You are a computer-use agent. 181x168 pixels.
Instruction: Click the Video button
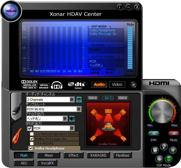click(x=117, y=84)
